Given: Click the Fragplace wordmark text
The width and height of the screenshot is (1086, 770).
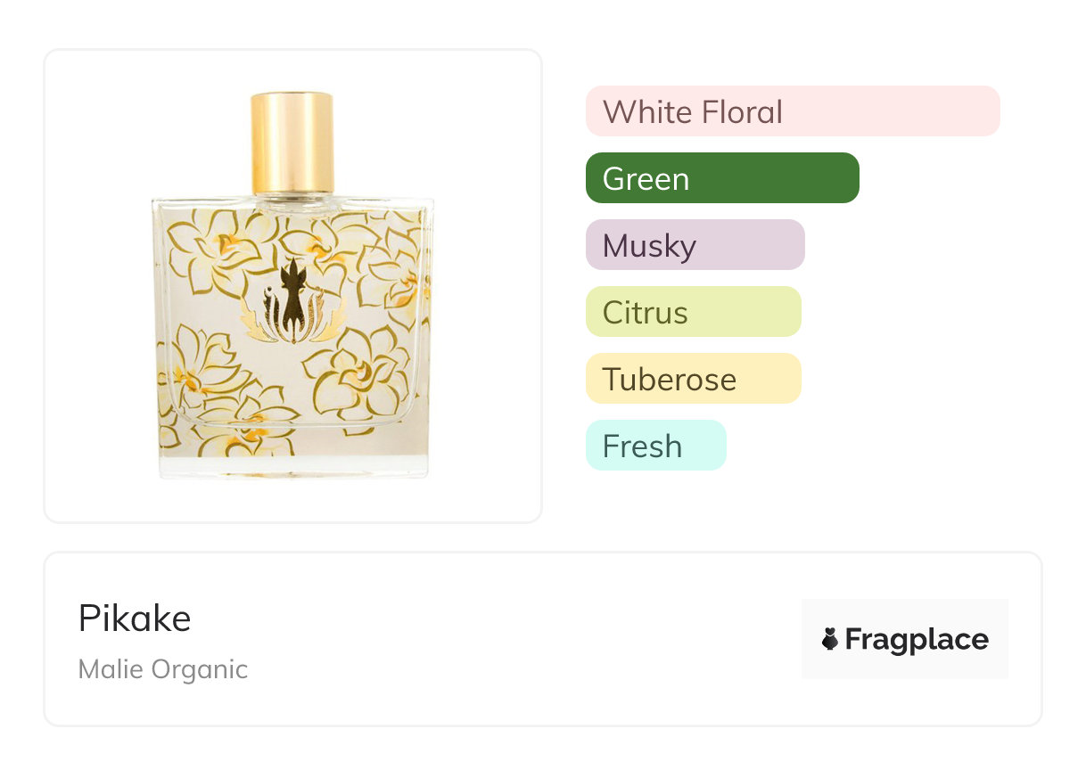Looking at the screenshot, I should point(917,640).
